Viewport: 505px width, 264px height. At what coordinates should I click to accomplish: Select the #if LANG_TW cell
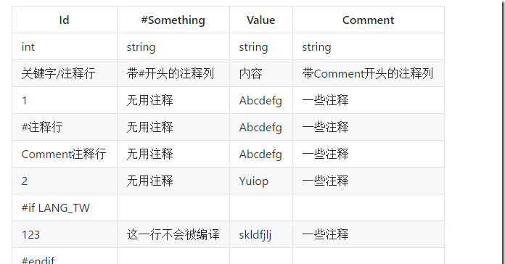(x=65, y=207)
